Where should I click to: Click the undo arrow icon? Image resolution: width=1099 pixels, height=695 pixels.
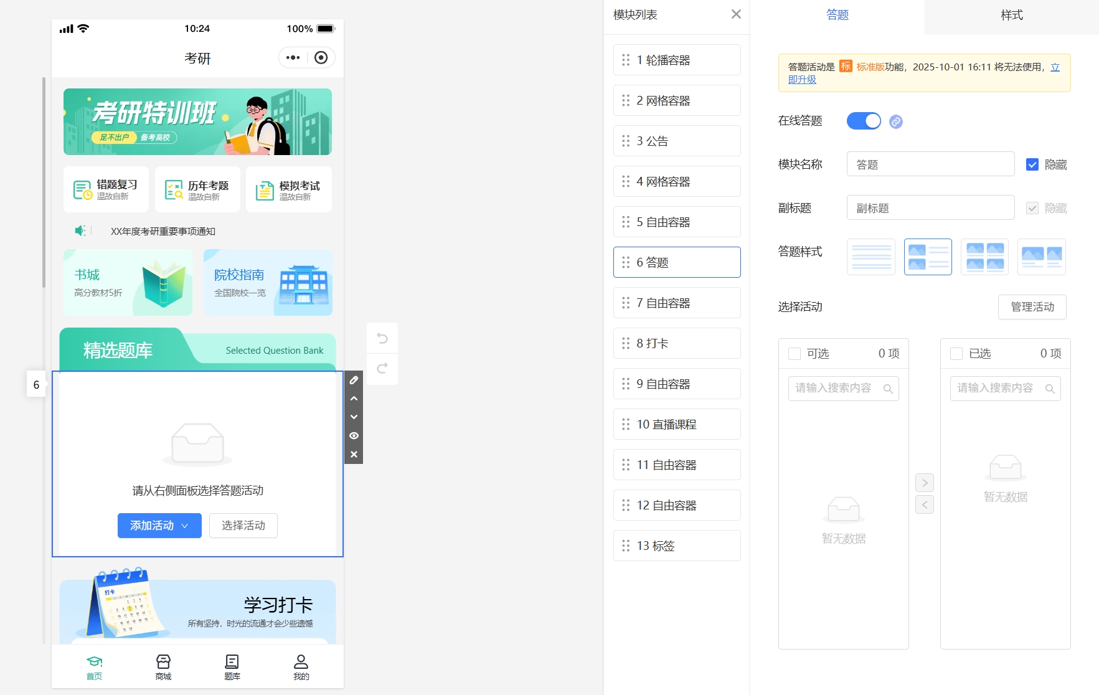pos(382,338)
